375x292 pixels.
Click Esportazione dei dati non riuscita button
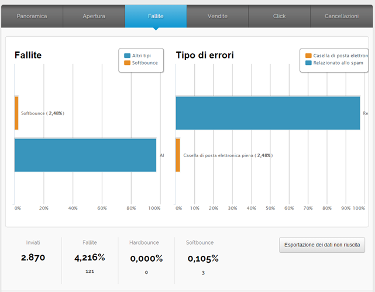coord(322,245)
